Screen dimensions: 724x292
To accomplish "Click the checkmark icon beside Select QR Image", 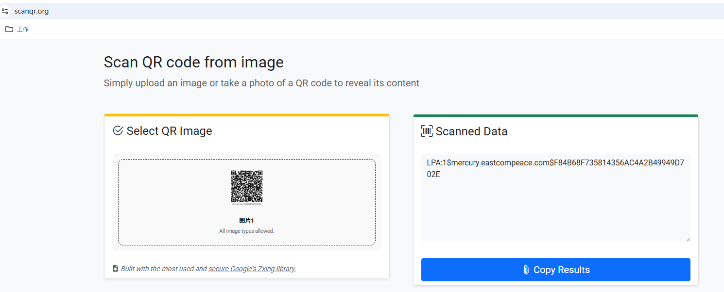I will click(x=117, y=130).
